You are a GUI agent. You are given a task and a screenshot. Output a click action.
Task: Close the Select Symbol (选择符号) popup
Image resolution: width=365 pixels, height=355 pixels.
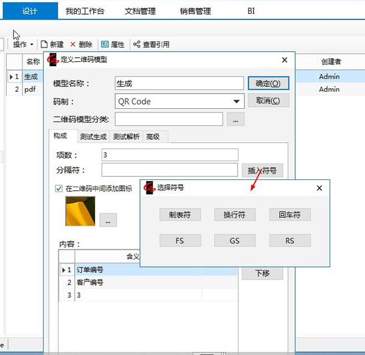[x=319, y=188]
